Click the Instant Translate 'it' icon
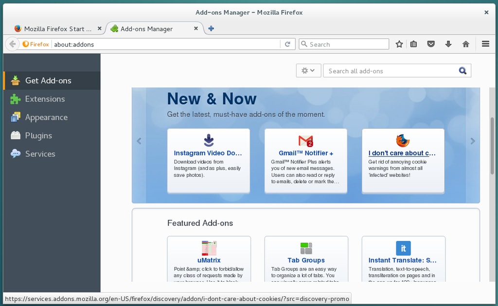Image resolution: width=498 pixels, height=306 pixels. [x=403, y=248]
